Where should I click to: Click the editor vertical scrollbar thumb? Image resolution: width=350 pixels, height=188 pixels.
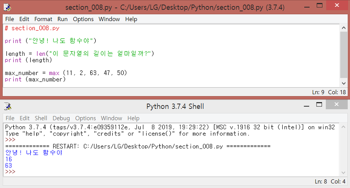point(344,55)
